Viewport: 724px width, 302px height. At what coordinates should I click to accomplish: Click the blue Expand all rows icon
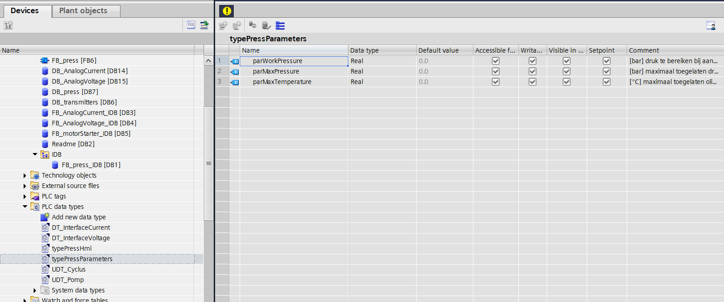tap(280, 25)
